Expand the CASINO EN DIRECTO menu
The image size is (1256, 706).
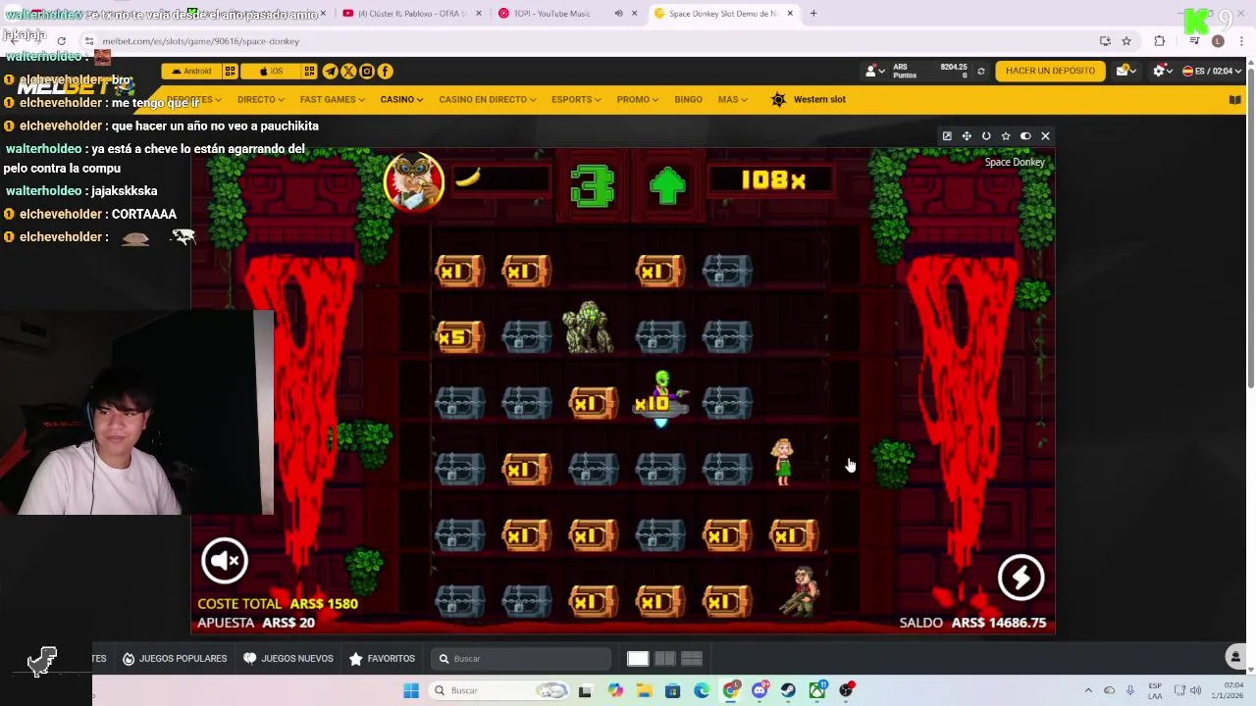487,99
